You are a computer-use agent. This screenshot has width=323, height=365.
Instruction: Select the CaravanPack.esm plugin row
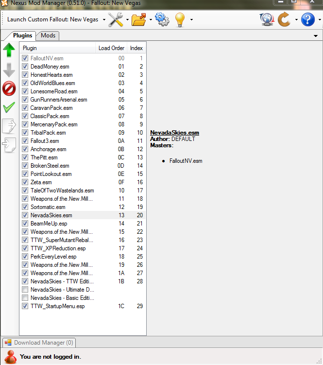coord(83,108)
